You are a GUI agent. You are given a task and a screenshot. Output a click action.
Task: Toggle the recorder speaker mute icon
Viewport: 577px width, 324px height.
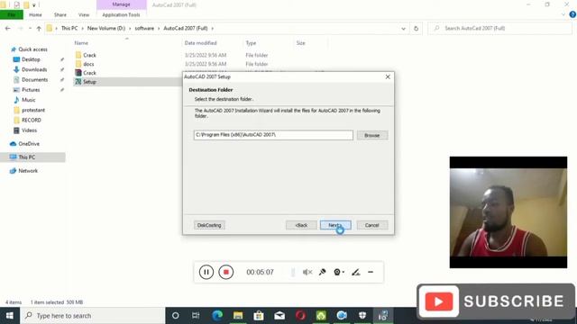[x=307, y=272]
